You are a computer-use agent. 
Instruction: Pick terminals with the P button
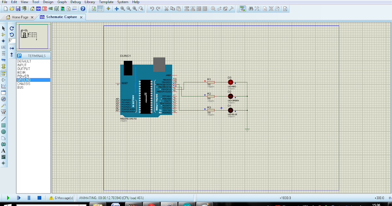(19, 56)
